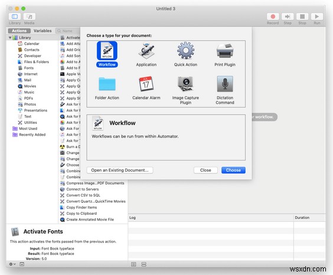Choose the Dictation Command microphone icon
This screenshot has width=333, height=275.
pos(225,84)
